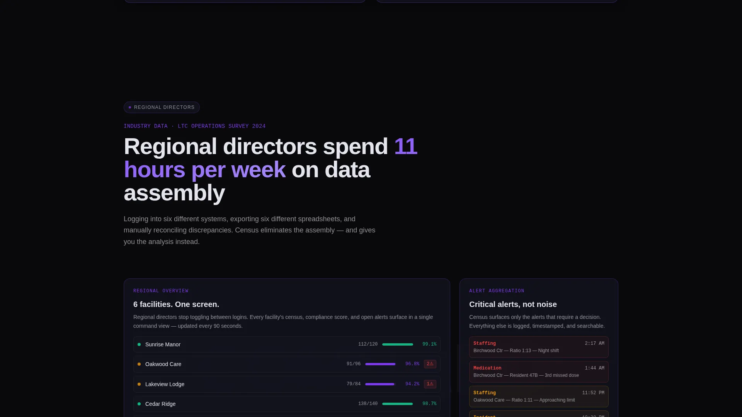Open the 11:52 PM Oakwood Care Staffing alert
Image resolution: width=742 pixels, height=417 pixels.
pos(539,397)
